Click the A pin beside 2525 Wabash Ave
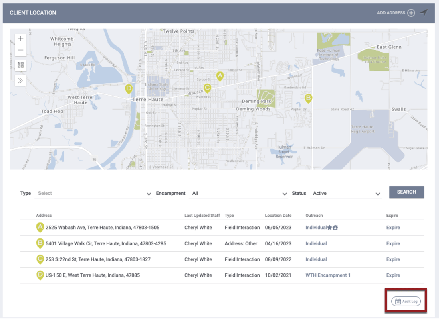 click(40, 227)
